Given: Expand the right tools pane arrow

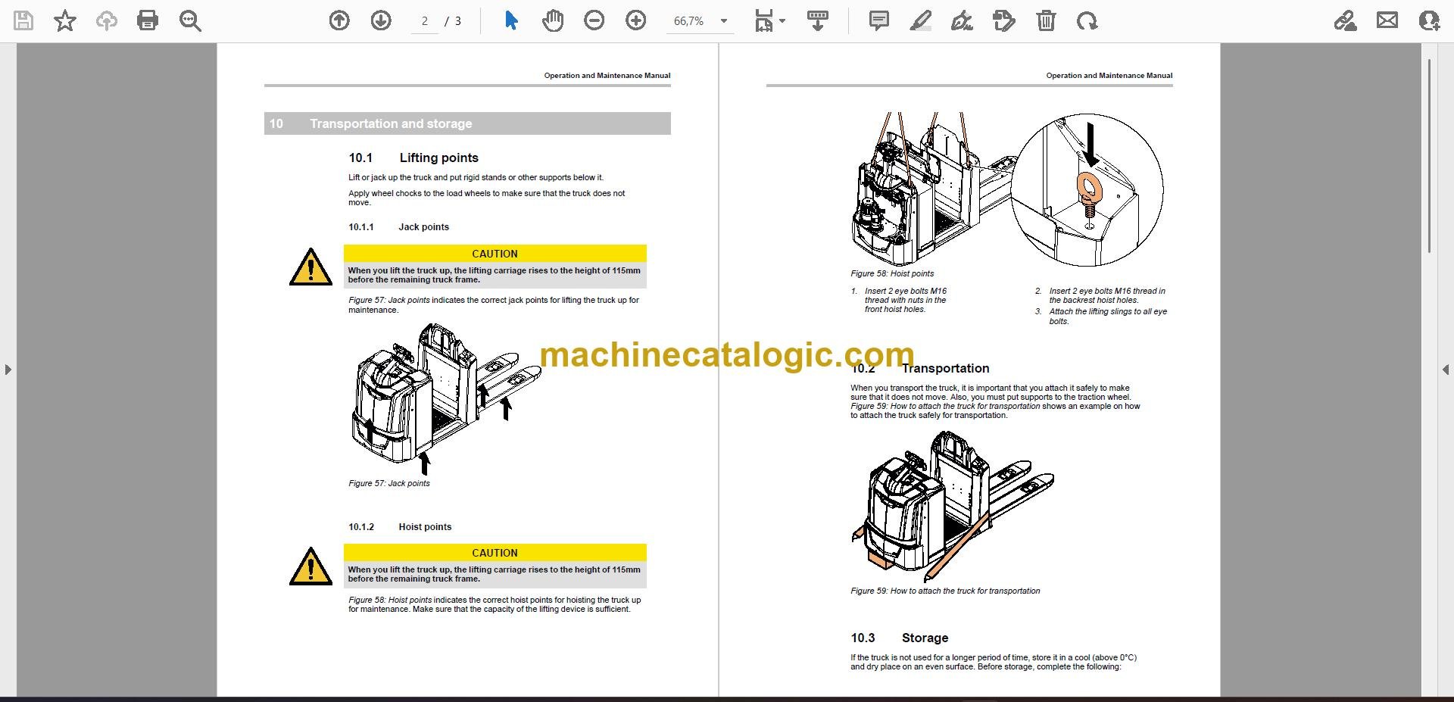Looking at the screenshot, I should click(1446, 370).
